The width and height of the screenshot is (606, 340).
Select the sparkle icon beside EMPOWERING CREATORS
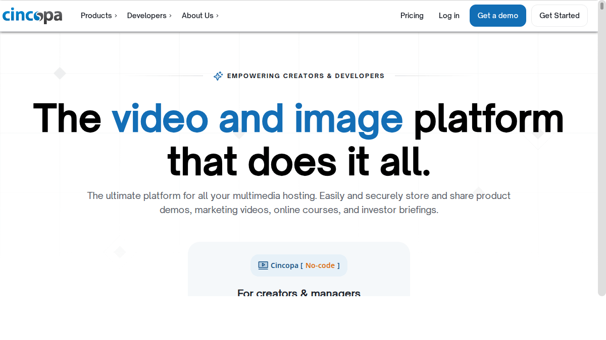(218, 76)
